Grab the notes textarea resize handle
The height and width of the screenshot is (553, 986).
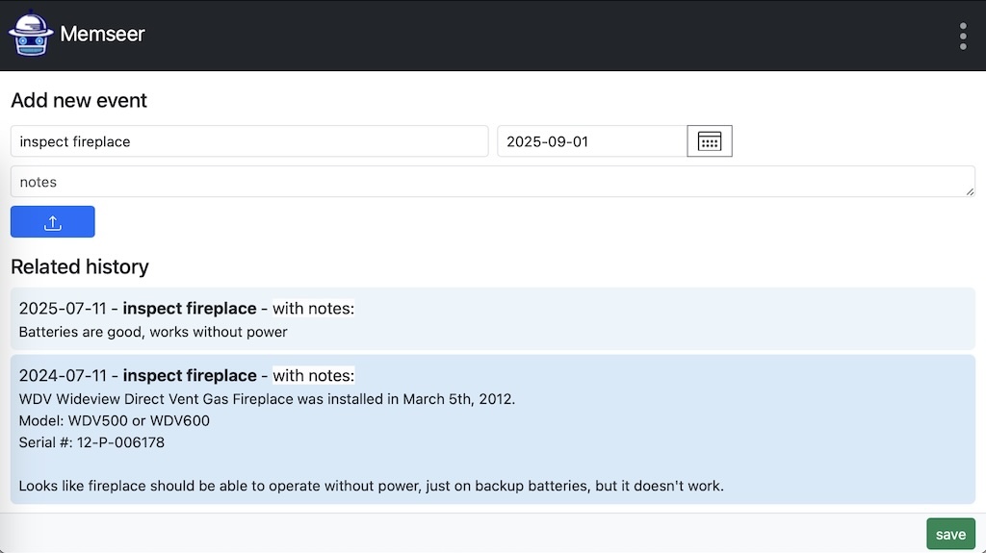[971, 191]
